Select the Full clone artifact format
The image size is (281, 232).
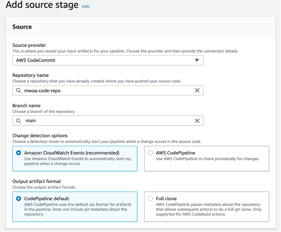pos(150,198)
